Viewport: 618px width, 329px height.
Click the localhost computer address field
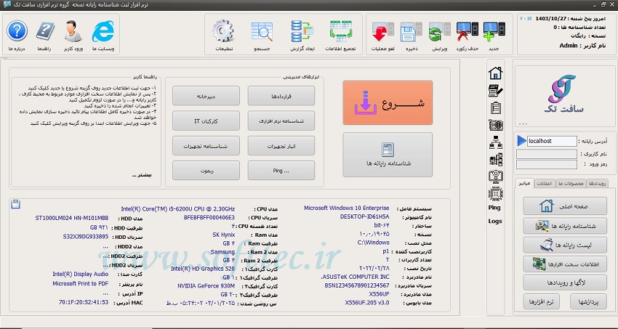tap(551, 141)
